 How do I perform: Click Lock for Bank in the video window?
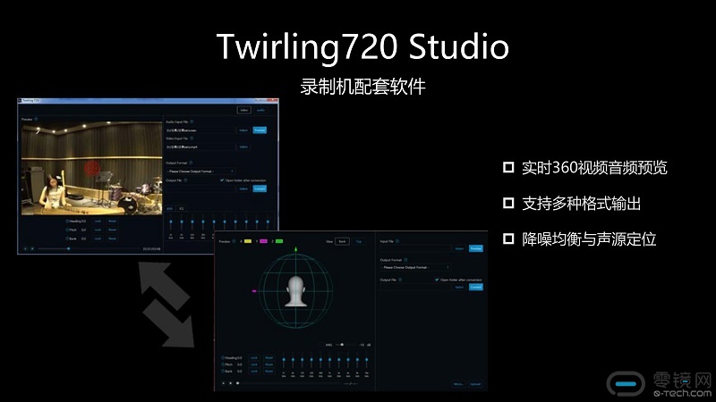[98, 239]
